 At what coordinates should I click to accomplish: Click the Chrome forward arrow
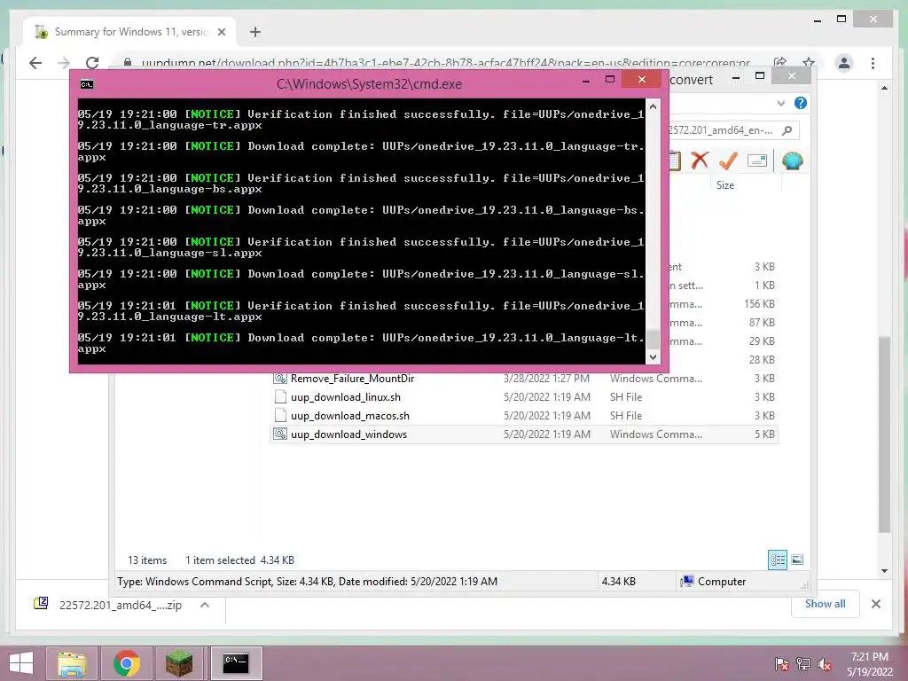pos(64,63)
